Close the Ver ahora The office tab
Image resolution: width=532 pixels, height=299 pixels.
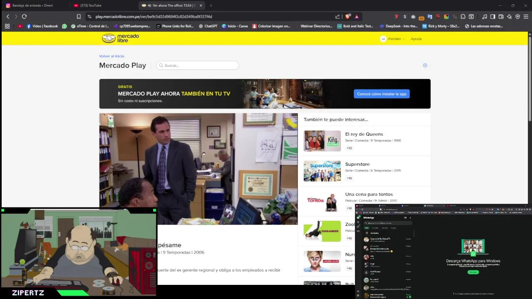[201, 5]
